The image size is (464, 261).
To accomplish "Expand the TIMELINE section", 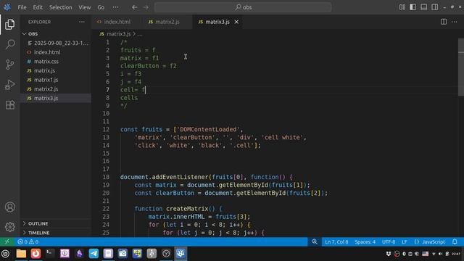I will pyautogui.click(x=55, y=233).
